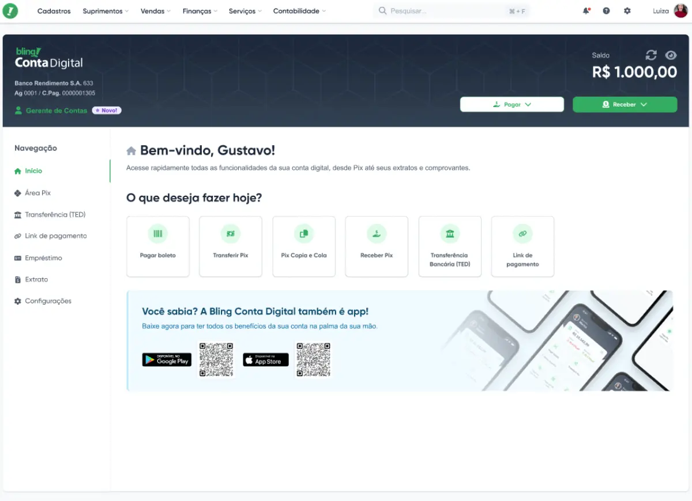Refresh the account balance
The height and width of the screenshot is (501, 692).
[x=651, y=55]
